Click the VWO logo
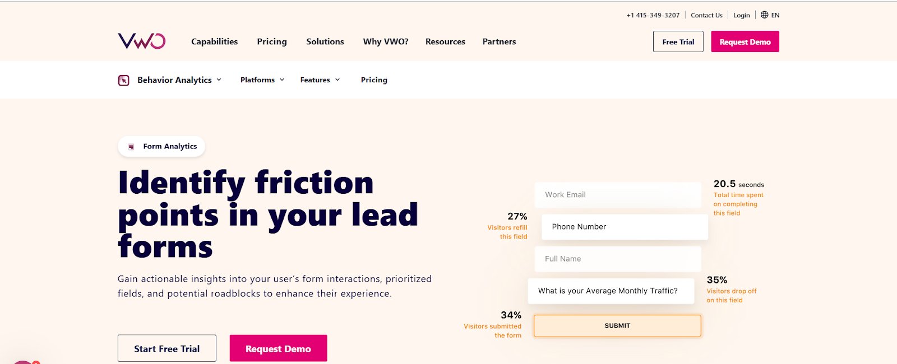Image resolution: width=897 pixels, height=364 pixels. click(x=140, y=41)
